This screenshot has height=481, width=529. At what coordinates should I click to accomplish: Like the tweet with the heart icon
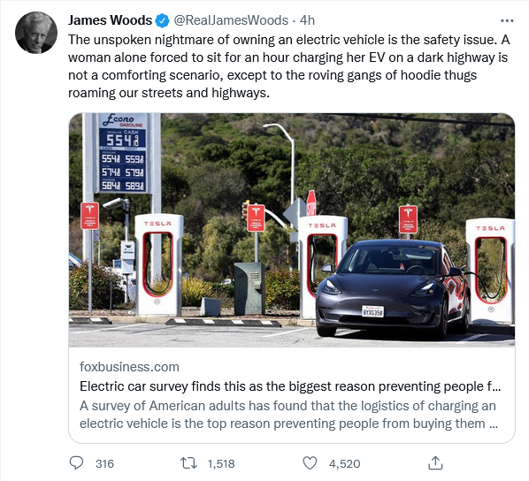(x=310, y=462)
